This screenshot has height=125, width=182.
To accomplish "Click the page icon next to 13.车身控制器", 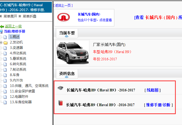I will (5, 102).
